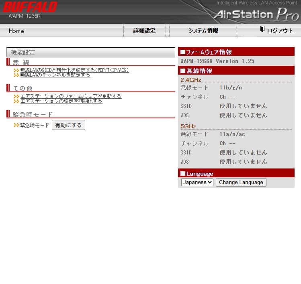Click the 5GHz heading
This screenshot has height=284, width=301.
[x=188, y=126]
